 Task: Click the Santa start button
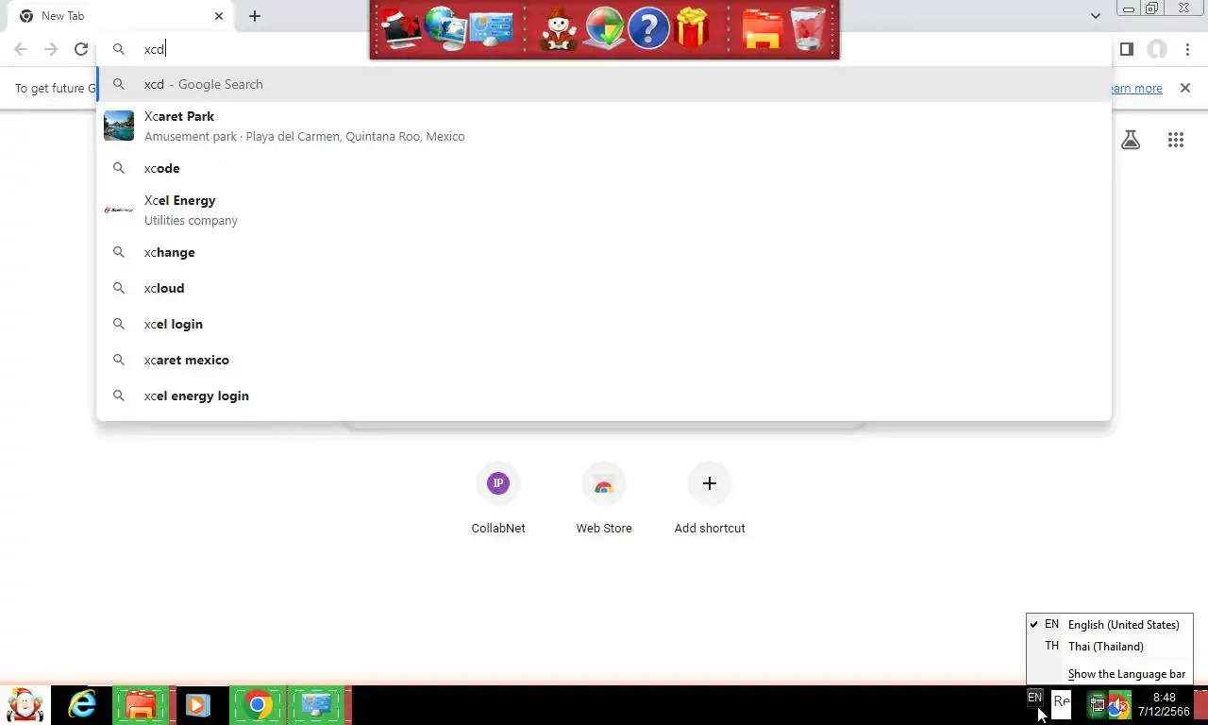(25, 705)
